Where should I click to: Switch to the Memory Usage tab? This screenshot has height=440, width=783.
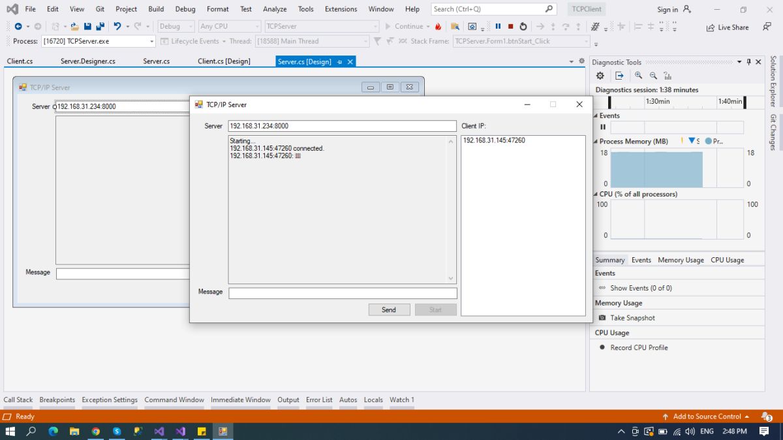(x=681, y=260)
